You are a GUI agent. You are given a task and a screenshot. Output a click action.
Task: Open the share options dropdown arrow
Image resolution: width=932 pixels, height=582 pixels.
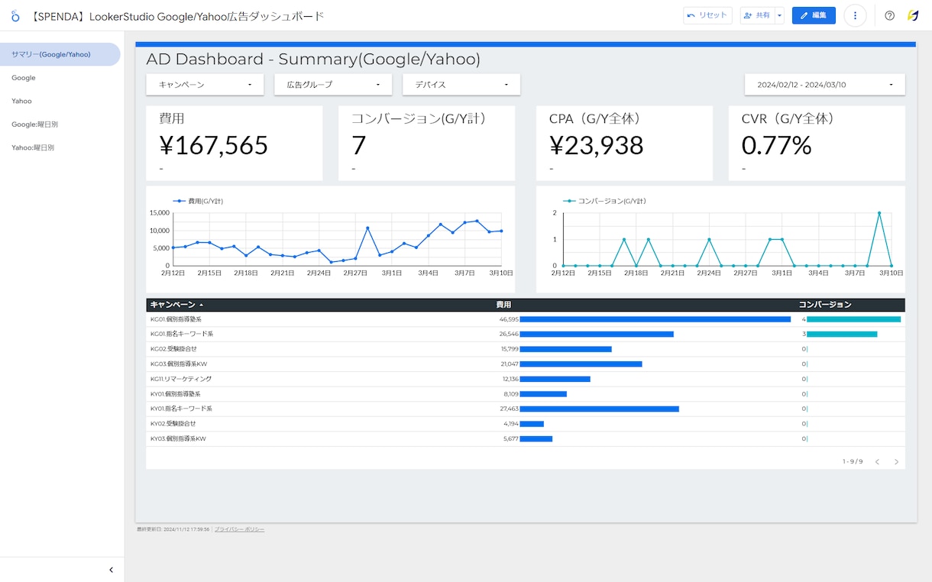779,15
